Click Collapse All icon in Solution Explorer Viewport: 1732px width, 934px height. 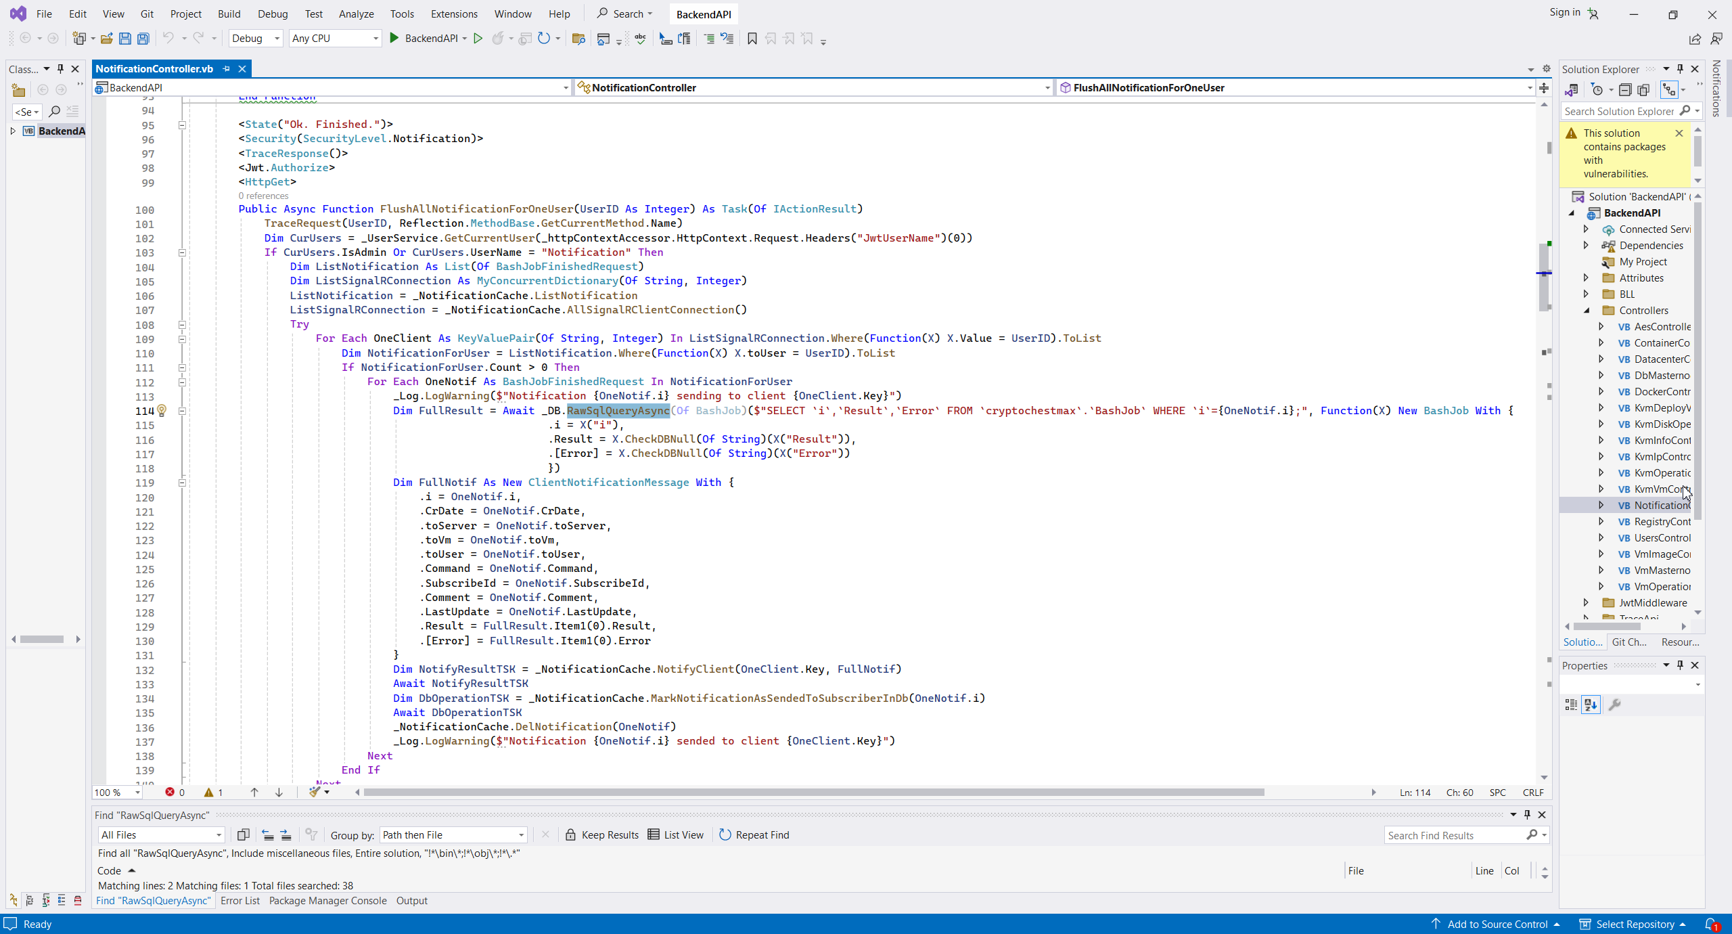pos(1625,90)
